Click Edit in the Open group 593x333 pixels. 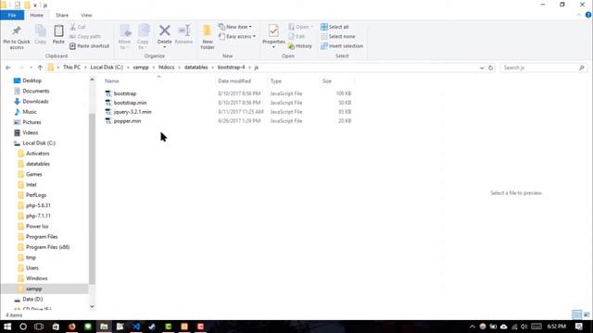296,36
